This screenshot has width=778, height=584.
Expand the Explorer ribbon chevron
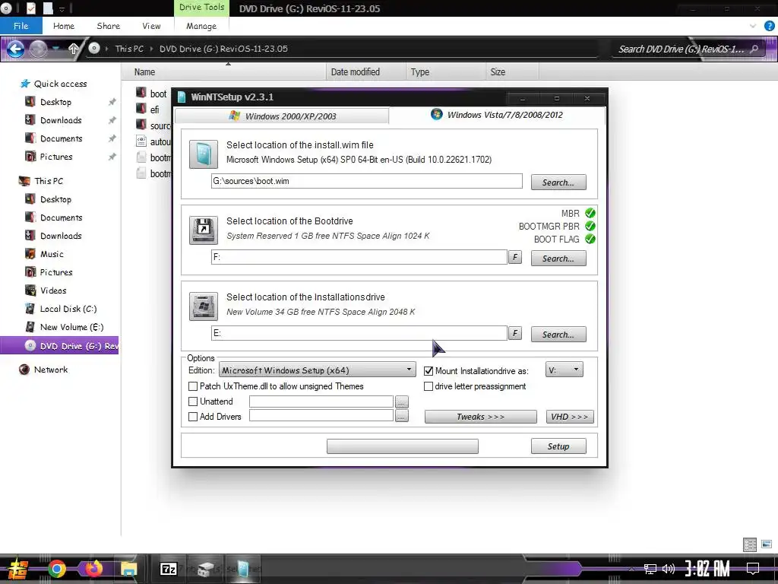point(753,26)
